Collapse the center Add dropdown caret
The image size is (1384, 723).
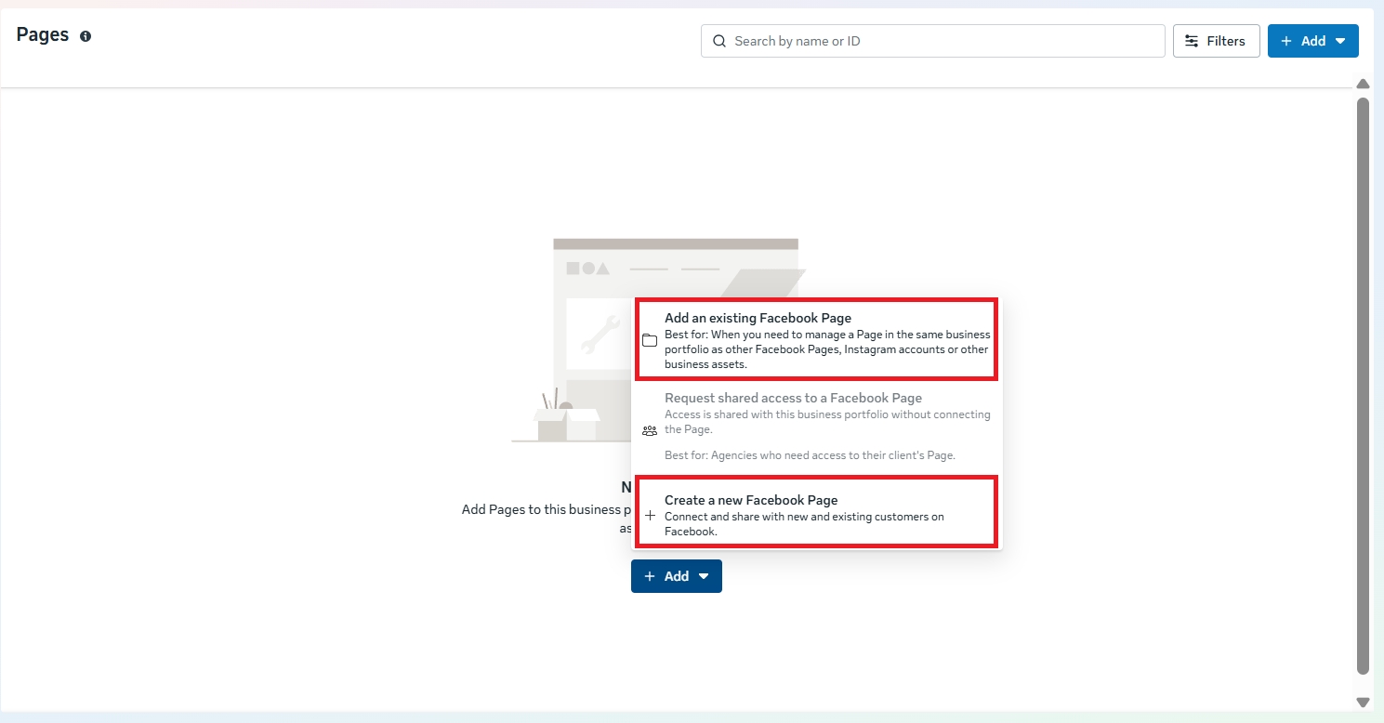[x=704, y=576]
